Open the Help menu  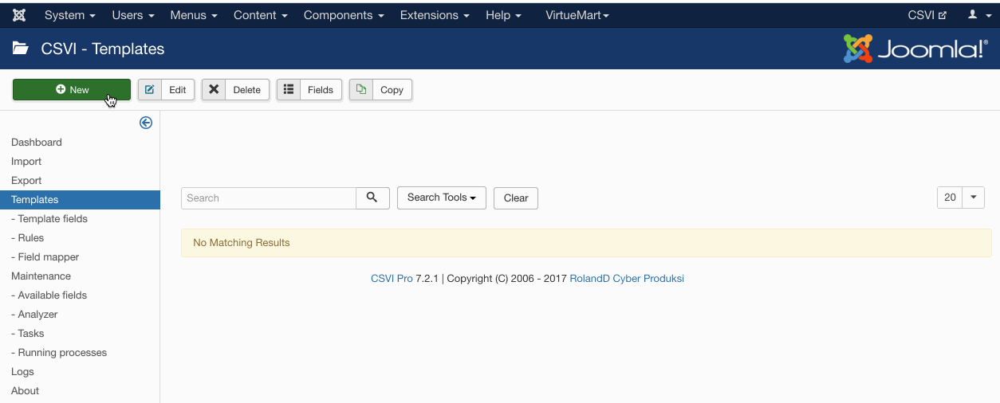(503, 15)
